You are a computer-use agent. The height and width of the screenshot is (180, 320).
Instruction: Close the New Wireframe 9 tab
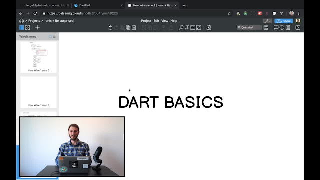(x=175, y=5)
